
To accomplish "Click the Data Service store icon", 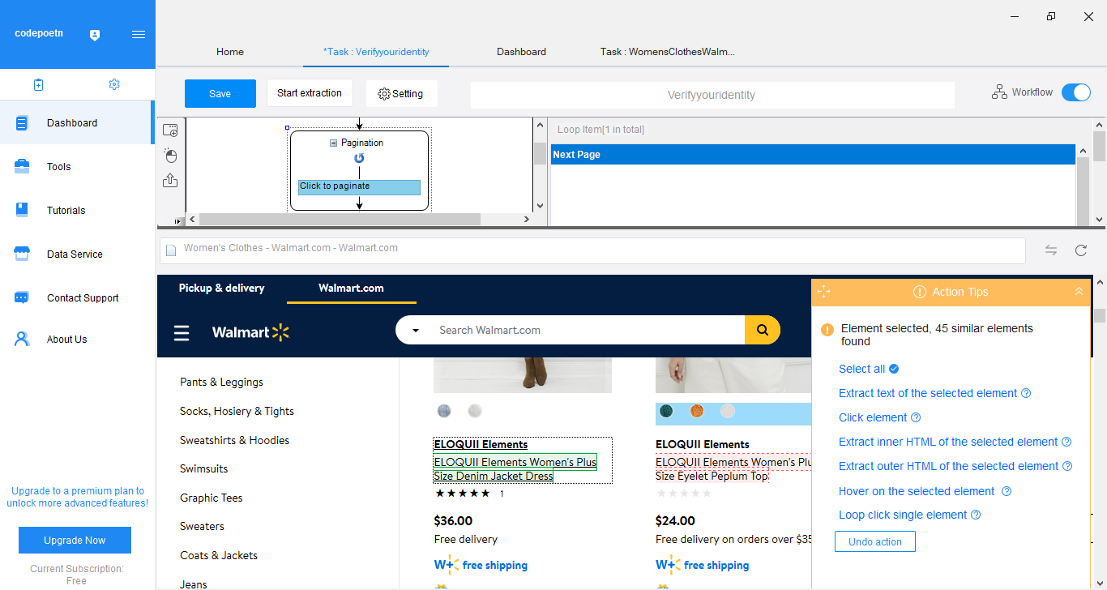I will (22, 254).
